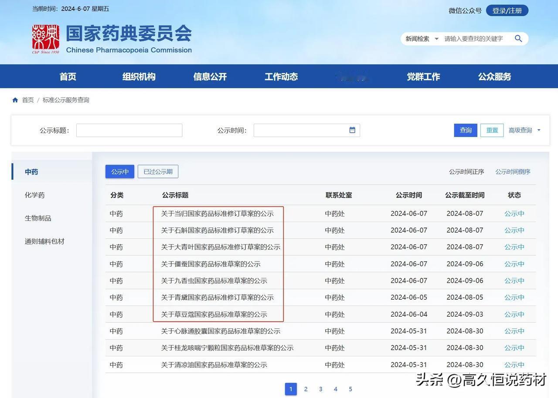
Task: Click the 微信公众号 link
Action: 465,10
